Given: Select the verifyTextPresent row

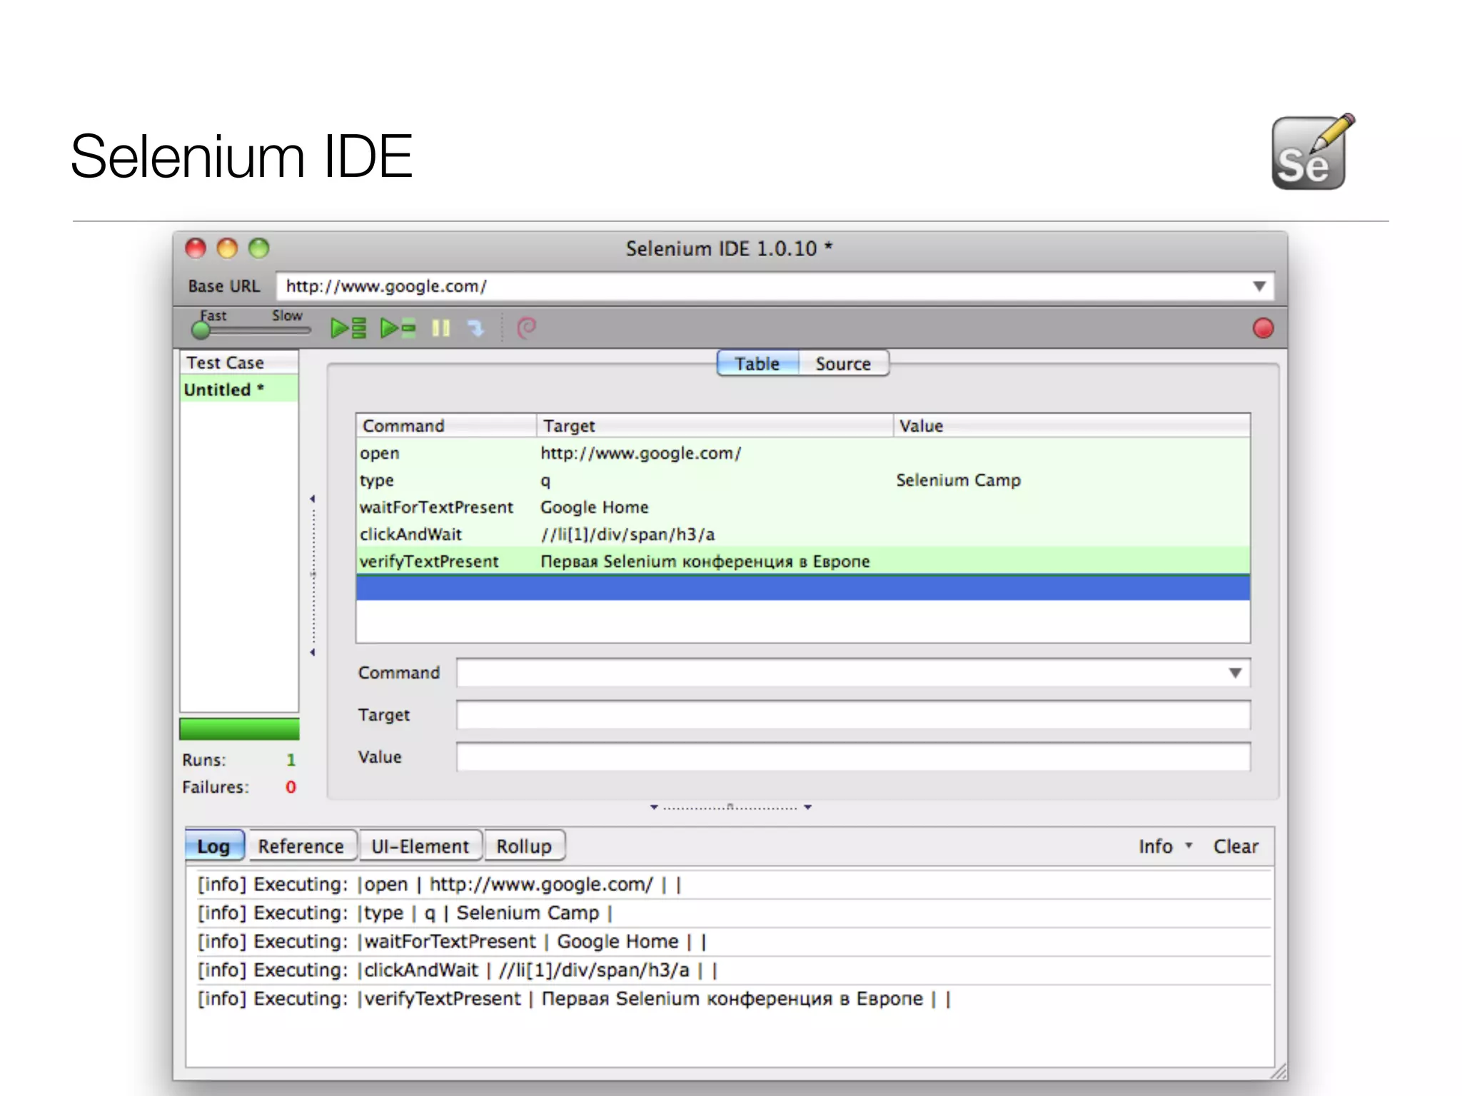Looking at the screenshot, I should point(803,562).
